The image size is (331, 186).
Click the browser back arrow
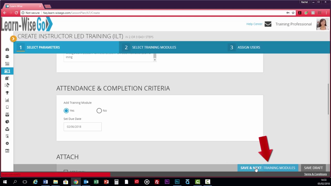click(x=5, y=13)
